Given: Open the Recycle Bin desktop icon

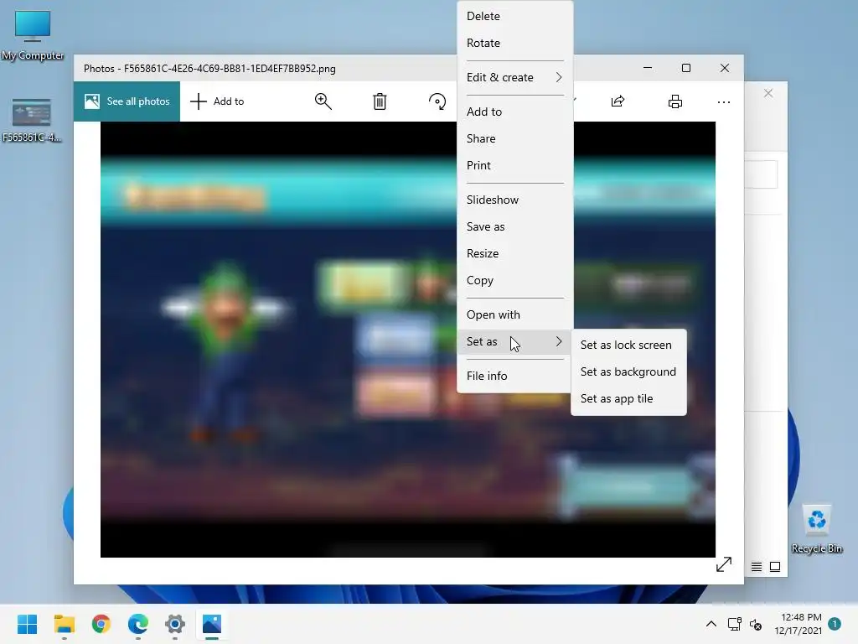Looking at the screenshot, I should click(x=817, y=529).
